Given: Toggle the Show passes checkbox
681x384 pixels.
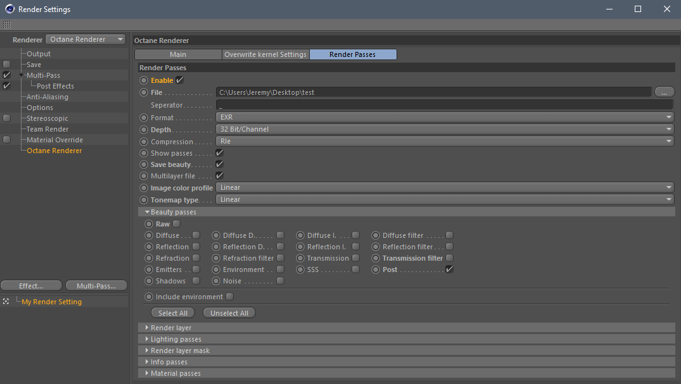Looking at the screenshot, I should pyautogui.click(x=219, y=152).
